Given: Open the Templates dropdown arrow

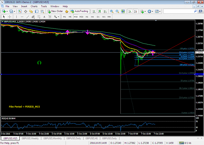Looking at the screenshot, I should pyautogui.click(x=160, y=11).
